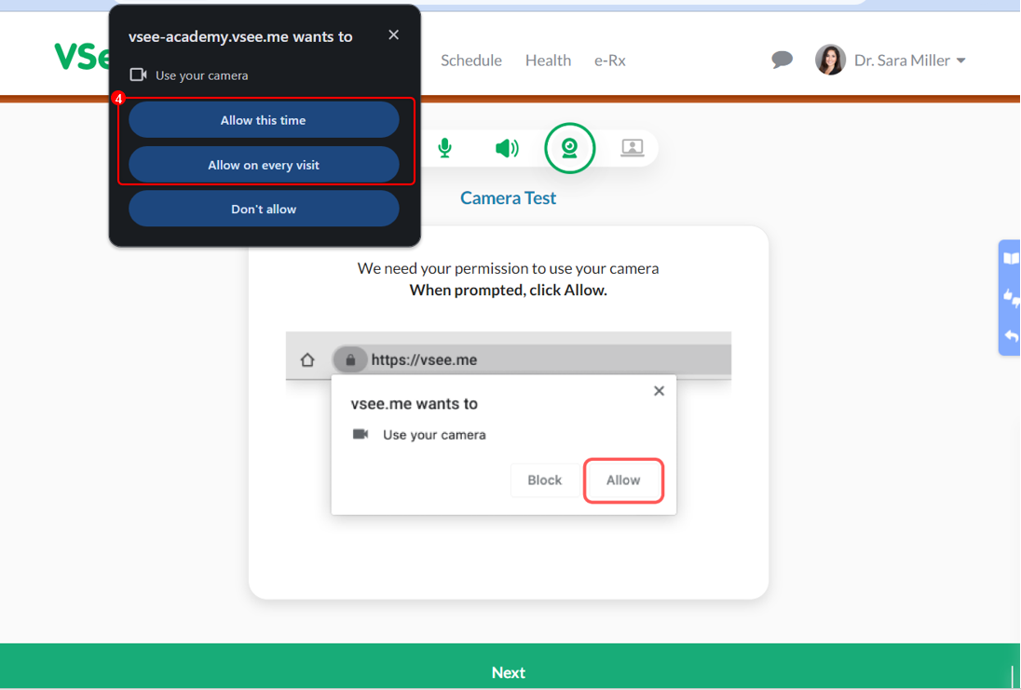Click the "Allow this time" button

264,120
